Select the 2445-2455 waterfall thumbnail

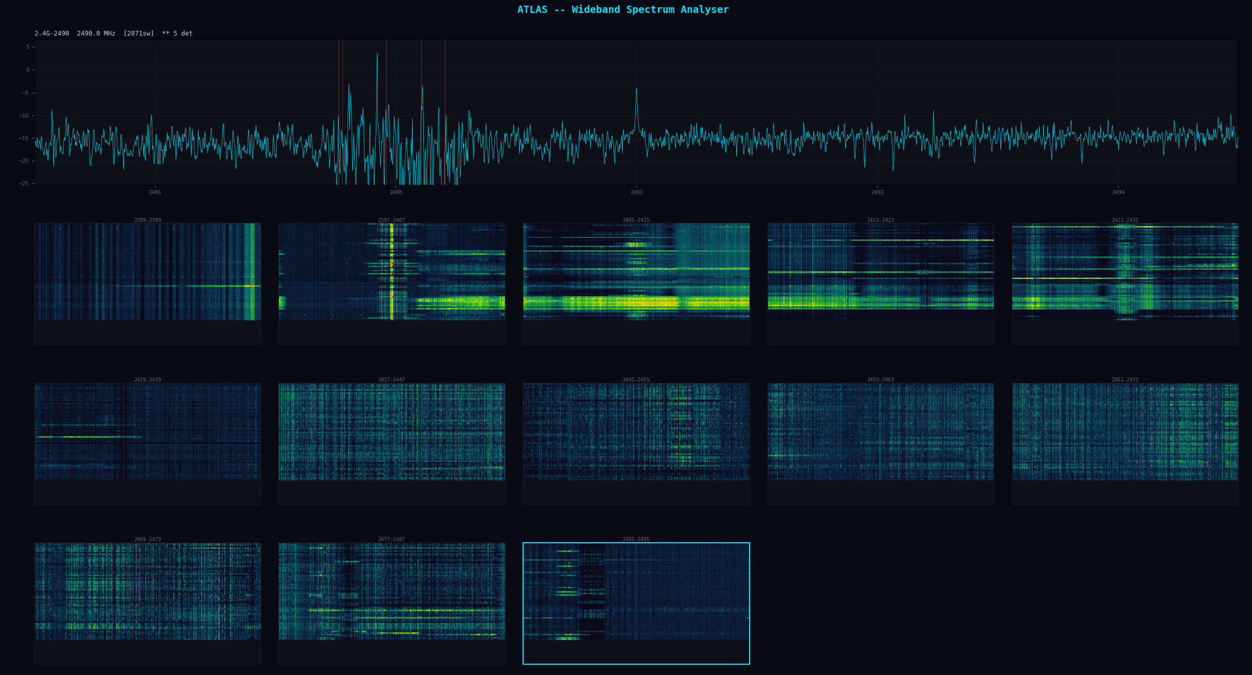coord(636,443)
